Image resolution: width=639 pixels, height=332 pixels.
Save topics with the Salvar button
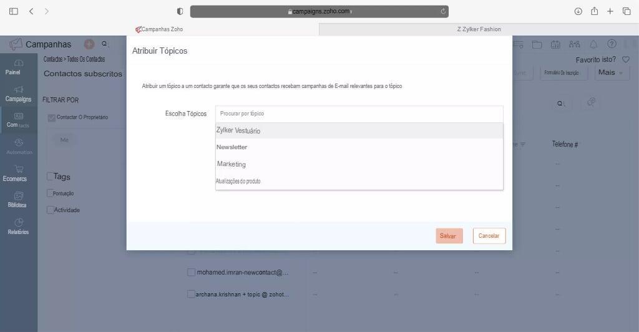coord(449,236)
